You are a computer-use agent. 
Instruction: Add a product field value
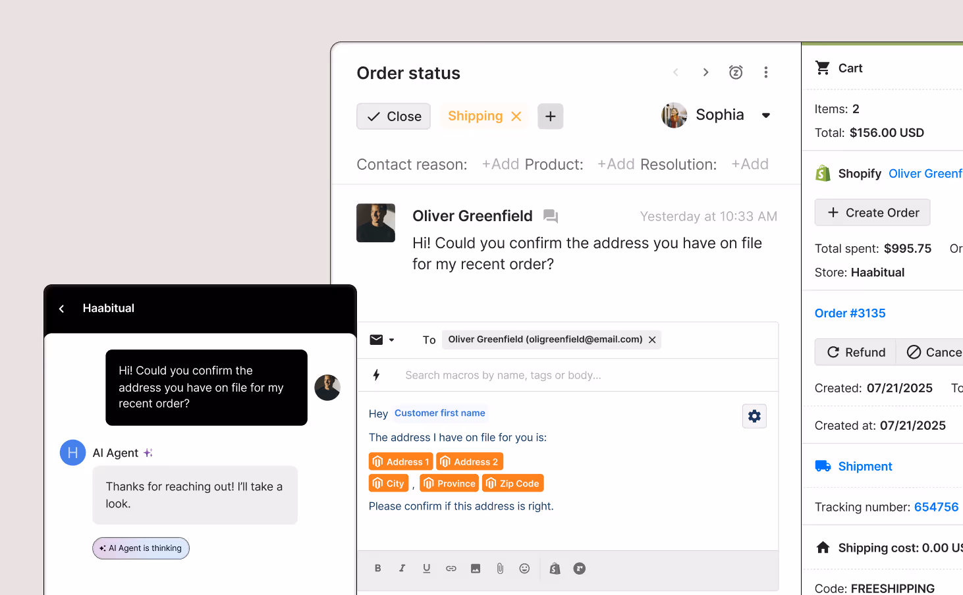coord(616,164)
